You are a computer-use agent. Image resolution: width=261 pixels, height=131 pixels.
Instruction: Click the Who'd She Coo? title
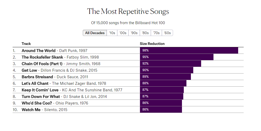pos(37,103)
